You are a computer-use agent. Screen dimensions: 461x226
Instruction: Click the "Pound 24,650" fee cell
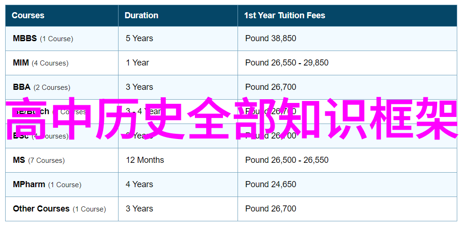(x=270, y=184)
